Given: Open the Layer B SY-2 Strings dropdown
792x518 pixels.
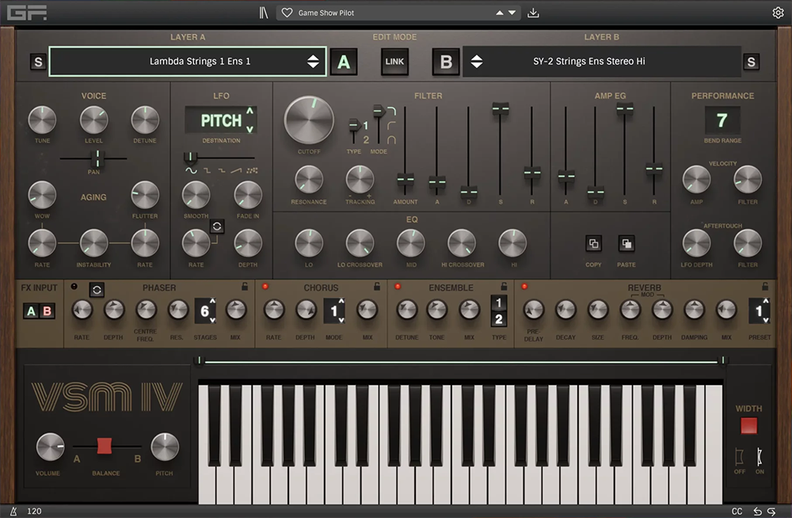Looking at the screenshot, I should (600, 61).
